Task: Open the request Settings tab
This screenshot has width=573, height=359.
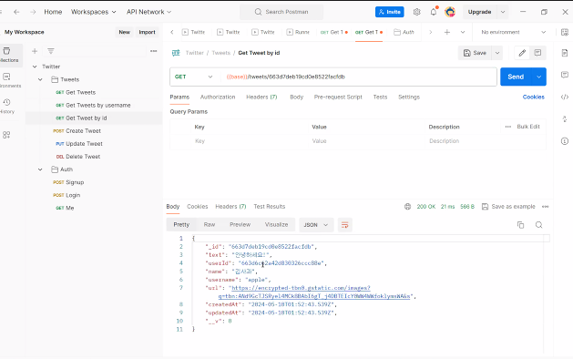Action: [x=409, y=97]
